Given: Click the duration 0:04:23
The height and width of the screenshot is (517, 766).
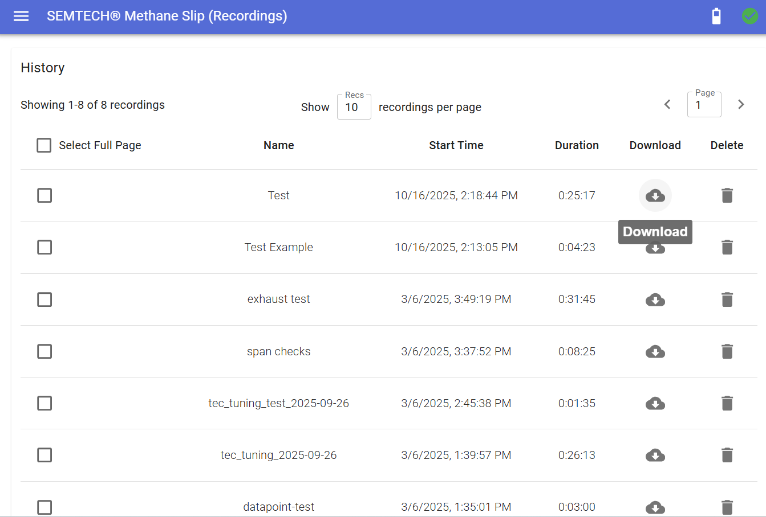Looking at the screenshot, I should [577, 247].
